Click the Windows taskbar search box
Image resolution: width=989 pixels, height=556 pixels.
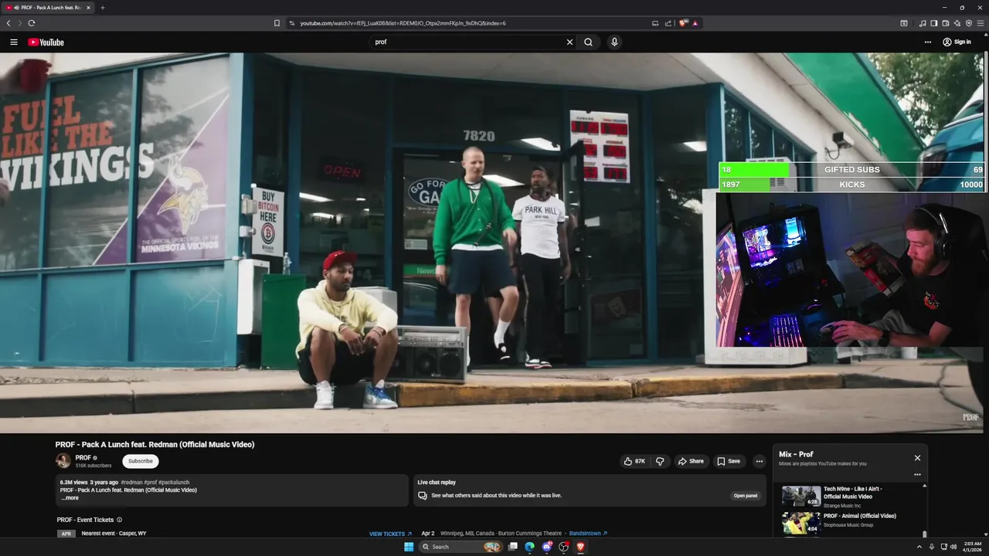461,547
